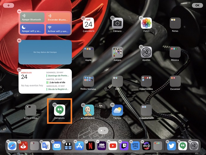The image size is (206, 155).
Task: Remove the weather widget via minus badge
Action: point(19,40)
